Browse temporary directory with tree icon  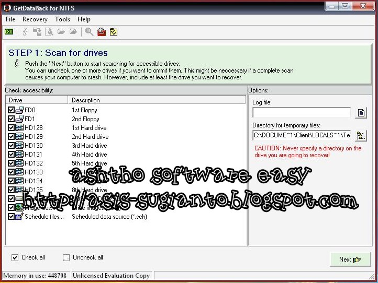click(361, 136)
